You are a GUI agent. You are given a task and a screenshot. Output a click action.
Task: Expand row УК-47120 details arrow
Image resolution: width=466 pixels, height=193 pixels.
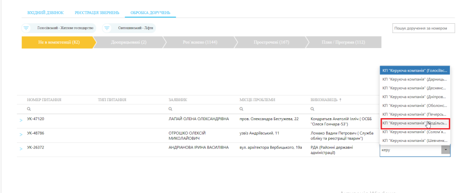point(21,120)
